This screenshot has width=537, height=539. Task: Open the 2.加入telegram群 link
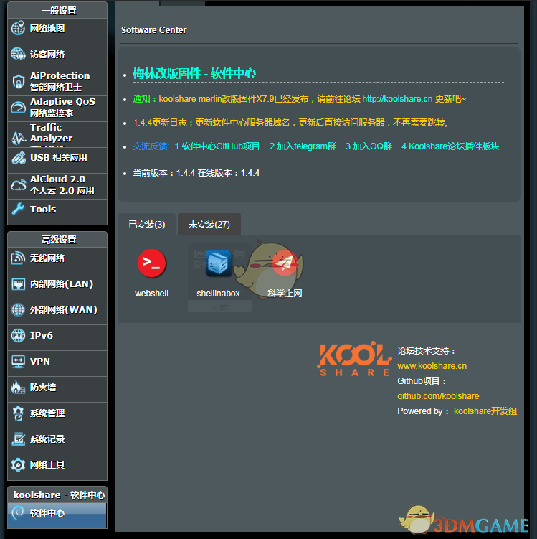click(303, 146)
